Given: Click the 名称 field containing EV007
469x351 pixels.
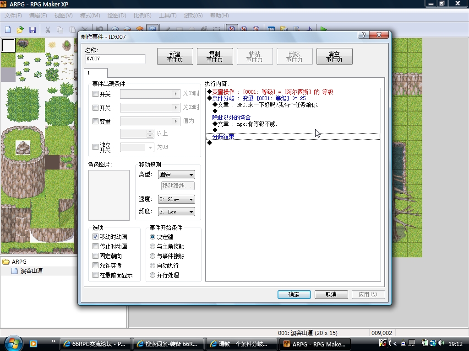Looking at the screenshot, I should (115, 59).
